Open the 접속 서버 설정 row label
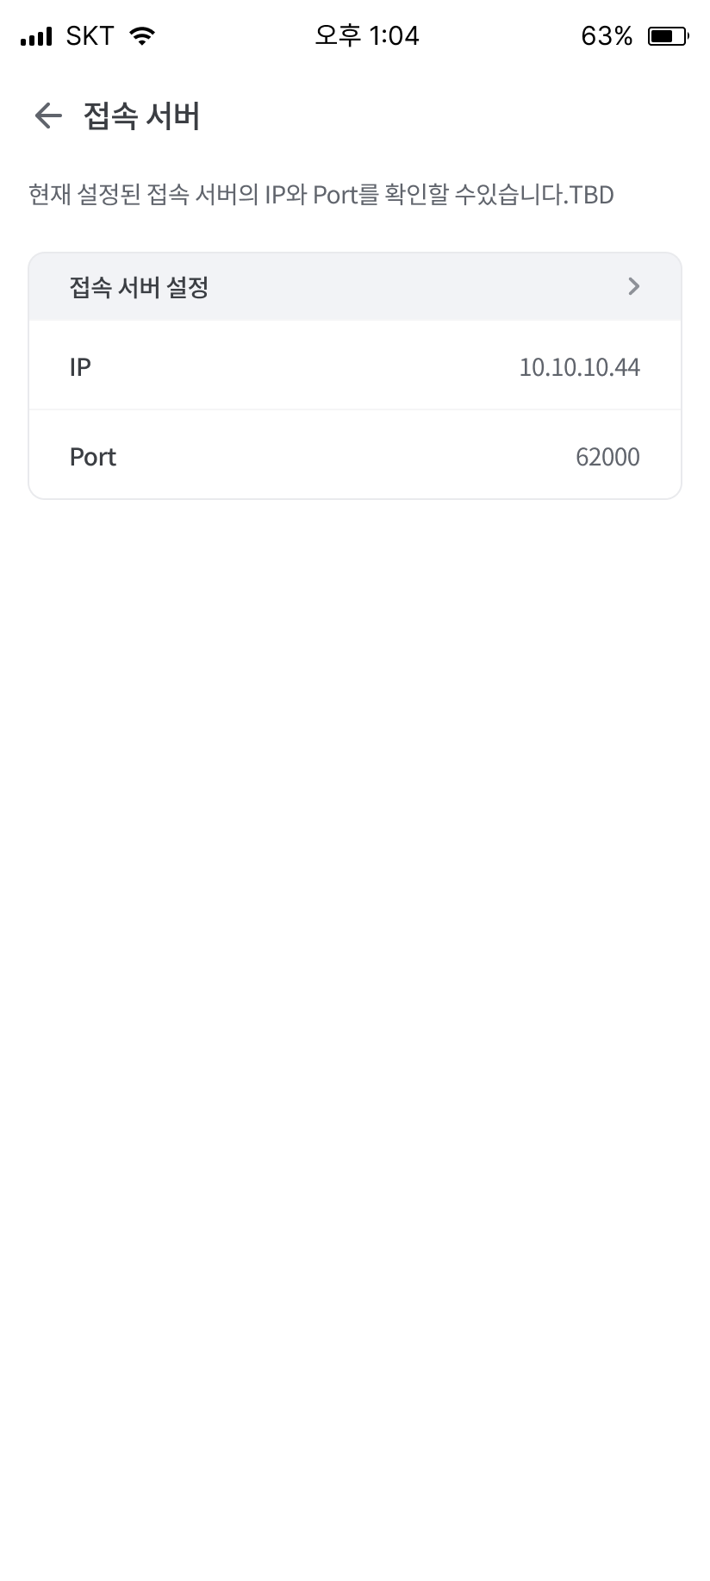710x1581 pixels. pyautogui.click(x=139, y=287)
